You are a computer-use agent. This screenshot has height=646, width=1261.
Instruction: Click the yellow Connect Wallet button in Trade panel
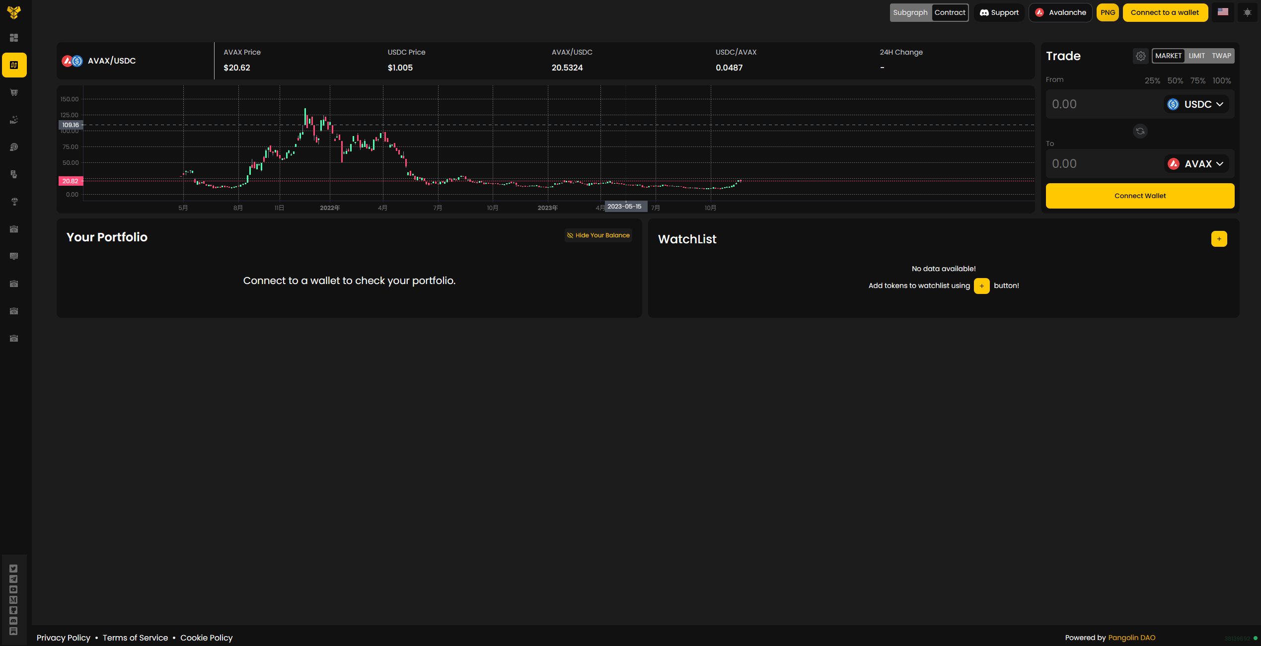point(1140,196)
